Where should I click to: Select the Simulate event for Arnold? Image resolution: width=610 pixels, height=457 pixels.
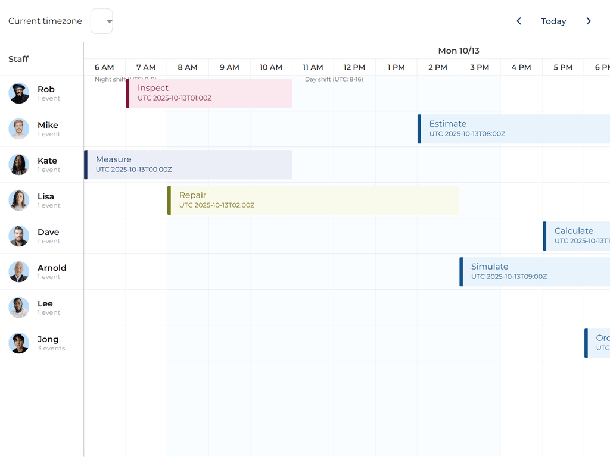point(535,272)
